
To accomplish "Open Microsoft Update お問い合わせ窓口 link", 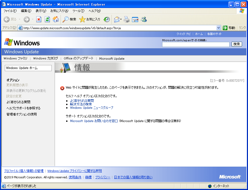I will coord(94,121).
